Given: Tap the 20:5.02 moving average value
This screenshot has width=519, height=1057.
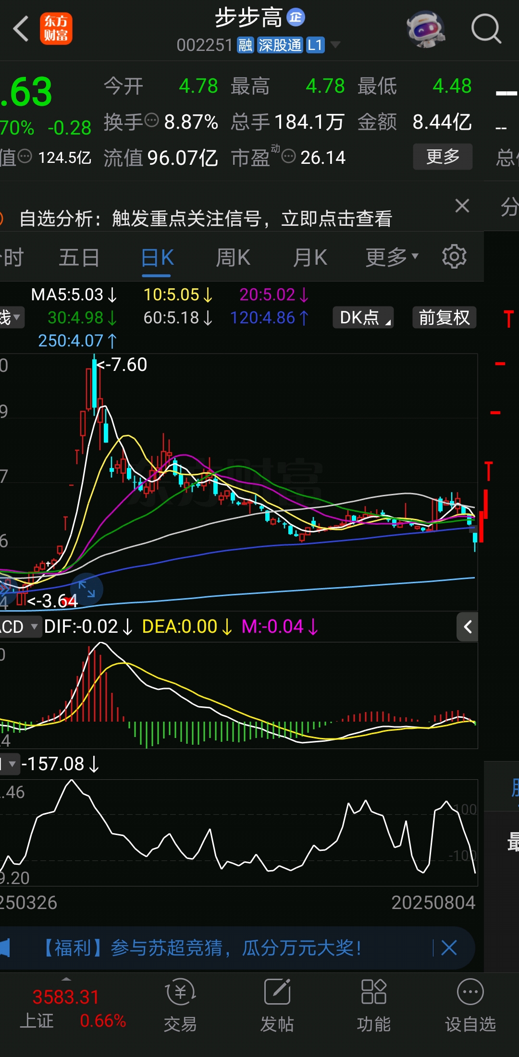Looking at the screenshot, I should 274,295.
